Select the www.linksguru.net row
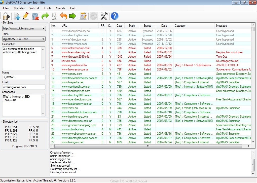 pos(151,142)
